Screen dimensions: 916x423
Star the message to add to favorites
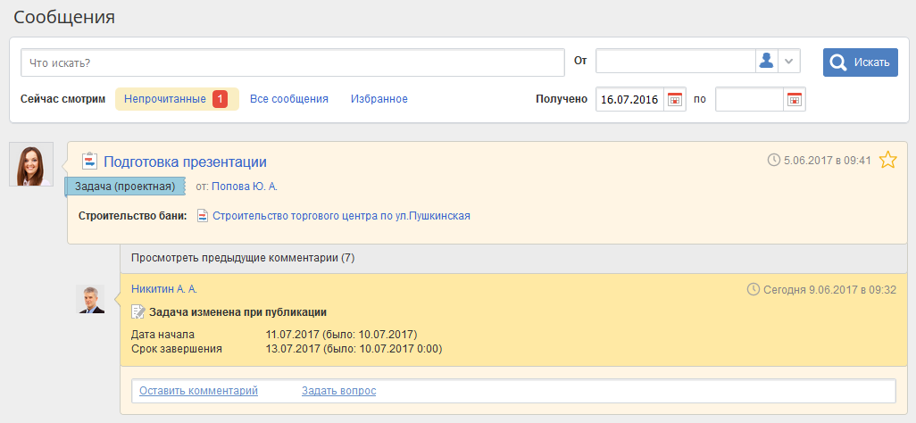click(x=887, y=161)
